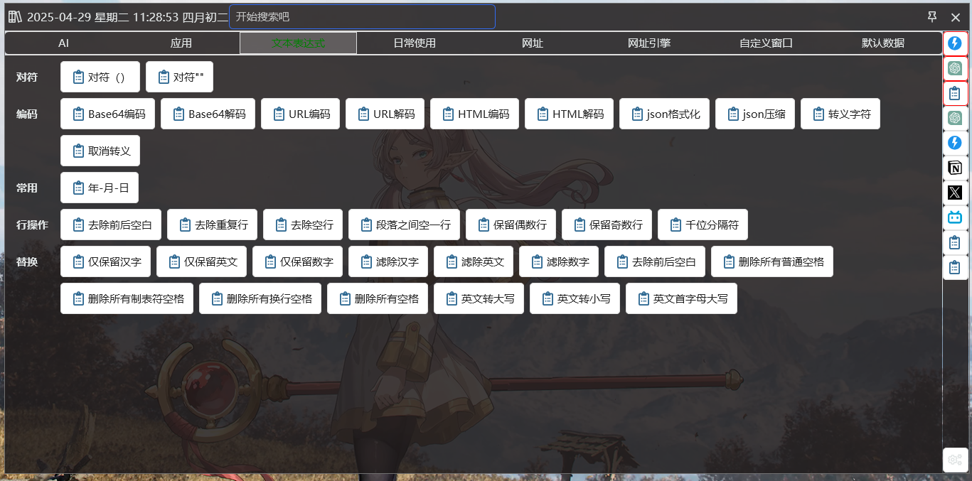Click the 编码 category label
The height and width of the screenshot is (481, 972).
[x=27, y=114]
